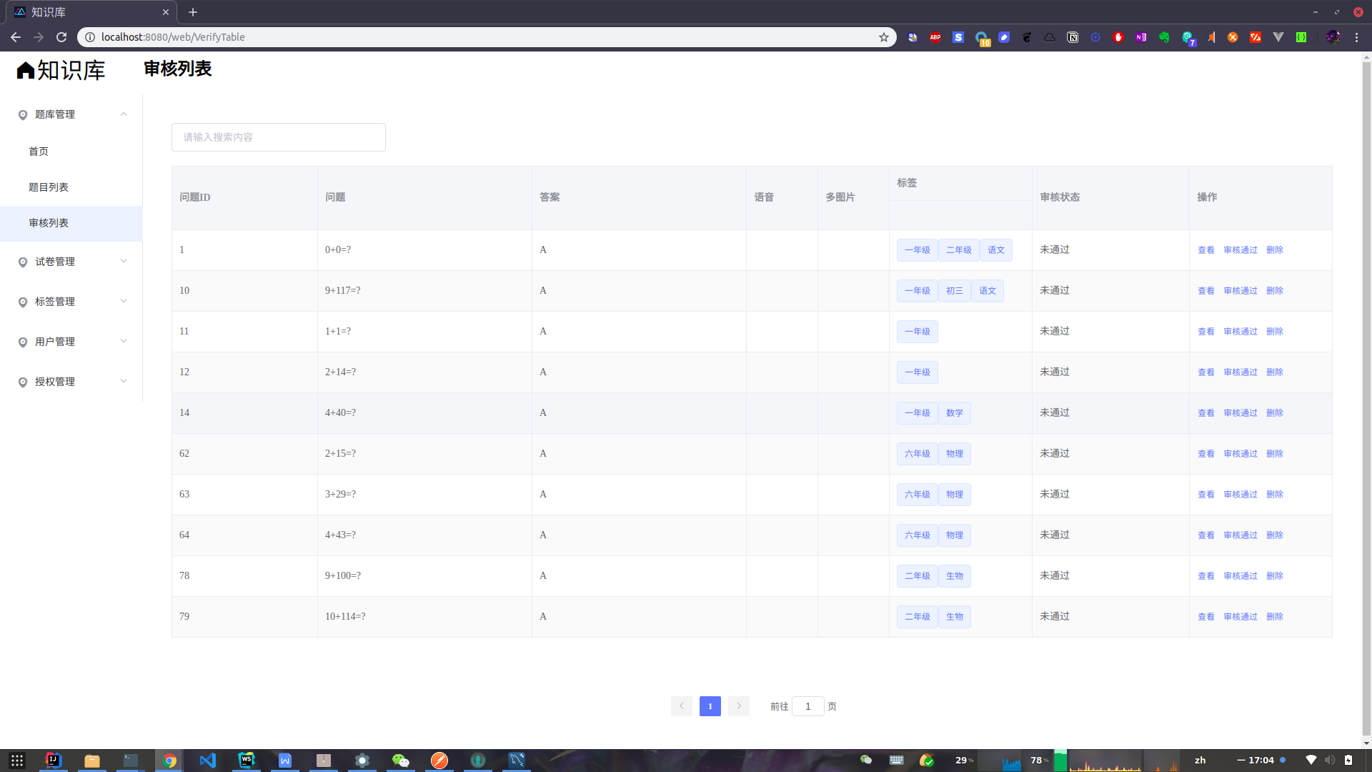Open WeChat from the taskbar
Screen dimensions: 1372x772
[x=401, y=760]
